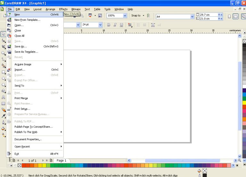Select the Outline Pen tool
Viewport: 246px width, 177px height.
(3, 122)
